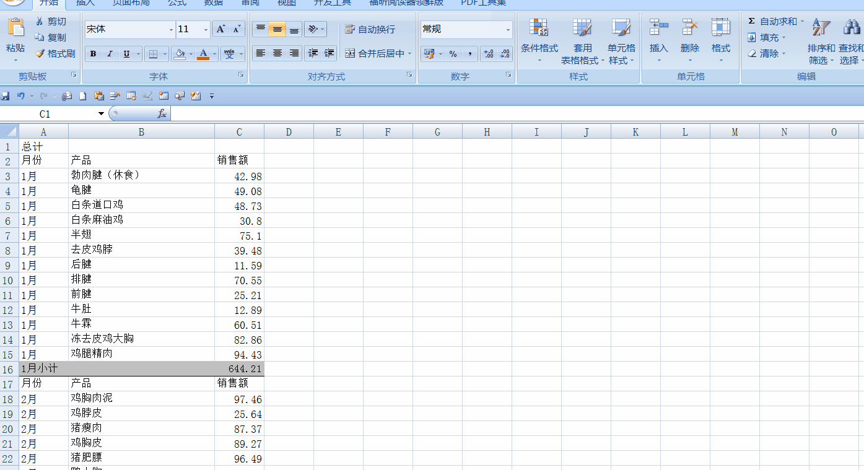Click the Copy (复制) button
864x470 pixels.
coord(51,38)
